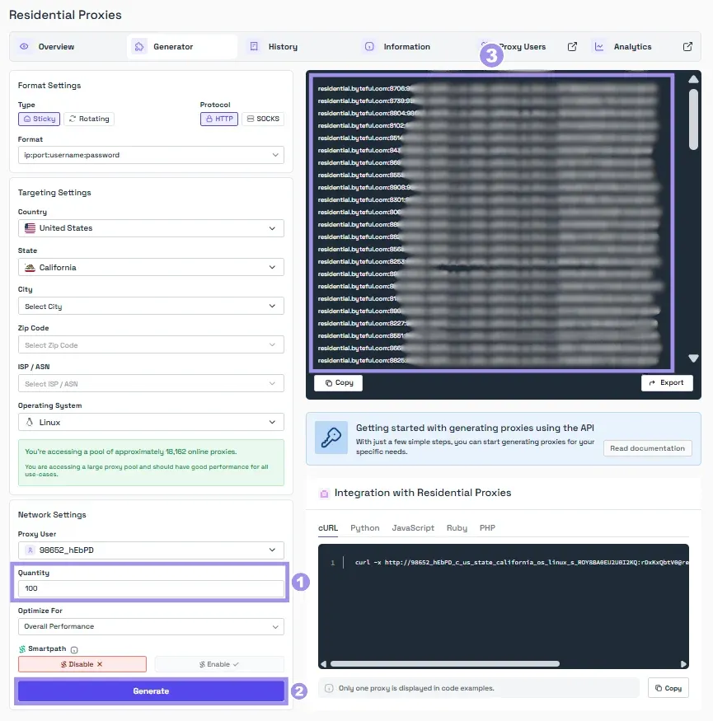Open the Country dropdown
The image size is (713, 721).
[151, 228]
